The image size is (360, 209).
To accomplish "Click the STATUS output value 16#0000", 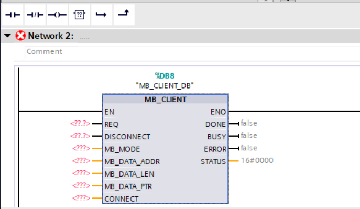I will click(x=257, y=160).
